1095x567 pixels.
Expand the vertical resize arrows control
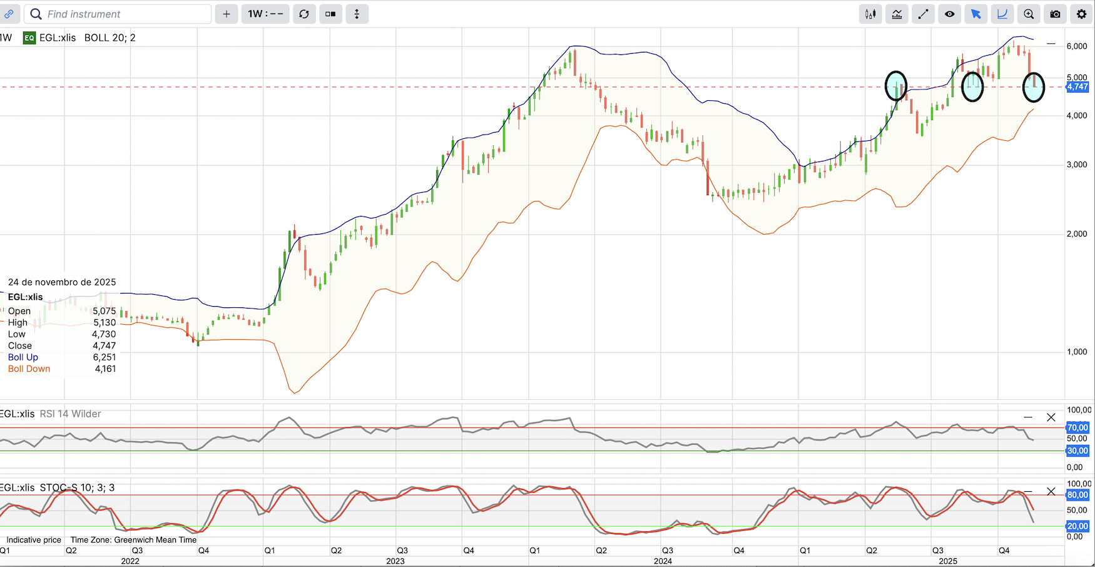coord(357,14)
